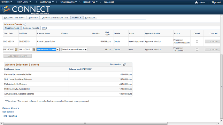Open Details link for the New absence
The image size is (223, 125).
pyautogui.click(x=117, y=49)
